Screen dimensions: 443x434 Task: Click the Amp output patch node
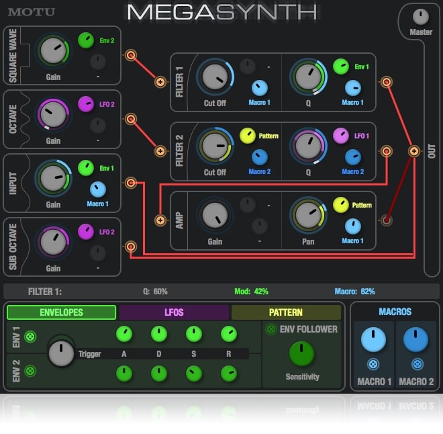386,220
